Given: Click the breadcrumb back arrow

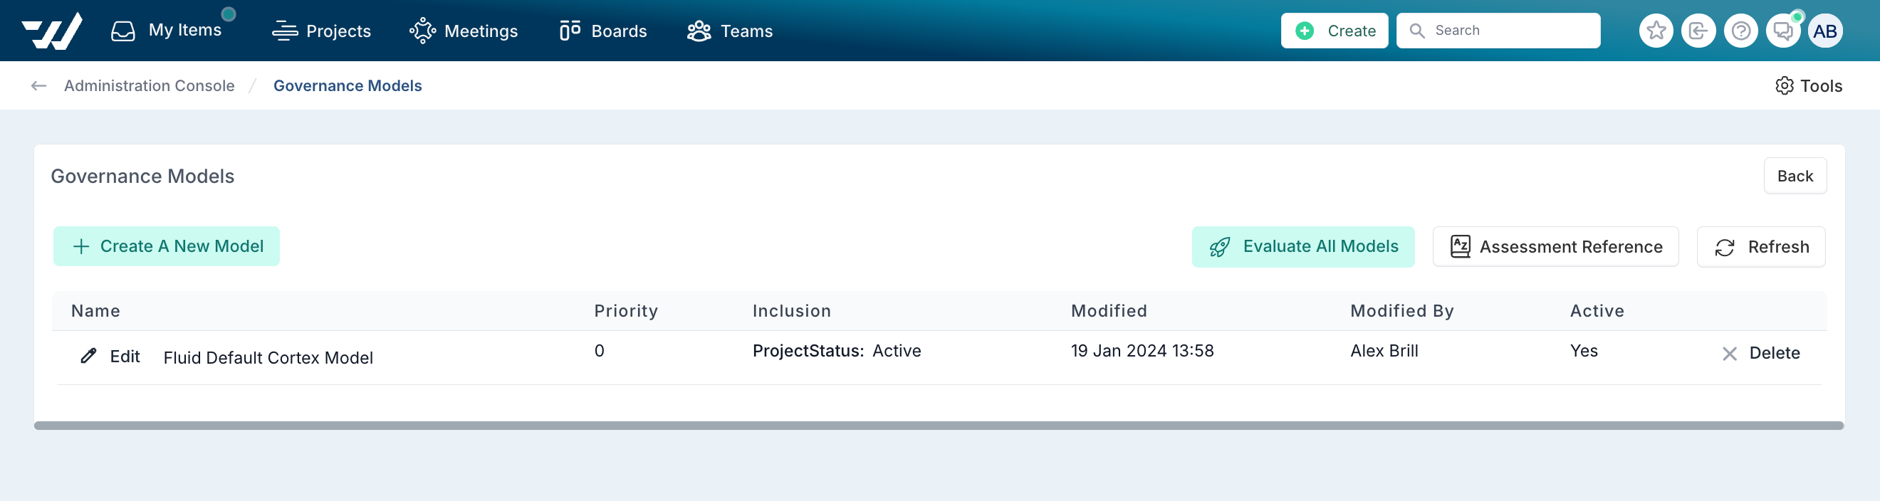Looking at the screenshot, I should (x=38, y=86).
